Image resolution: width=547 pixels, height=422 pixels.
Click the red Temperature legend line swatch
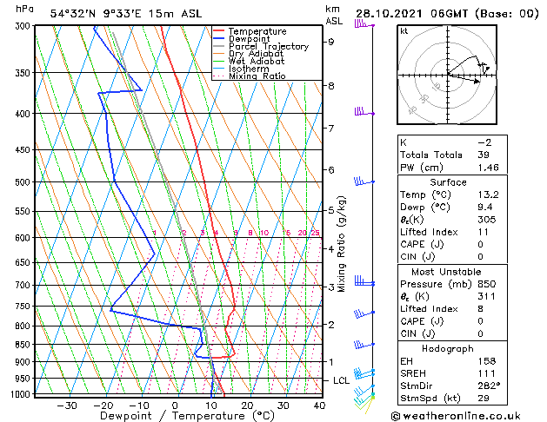point(219,31)
